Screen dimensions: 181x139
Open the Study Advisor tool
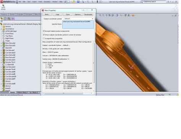point(3,7)
